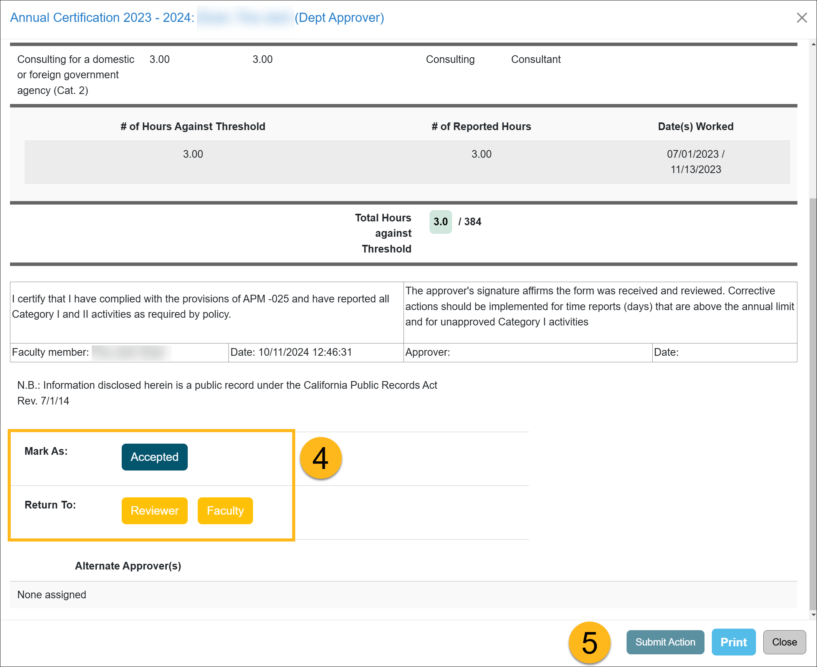The width and height of the screenshot is (817, 667).
Task: Expand date range 07/01/2023 worked entry
Action: [x=695, y=162]
